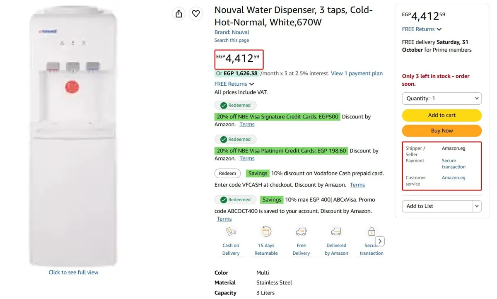Open the 15 days Returnable icon
This screenshot has width=497, height=299.
(266, 231)
